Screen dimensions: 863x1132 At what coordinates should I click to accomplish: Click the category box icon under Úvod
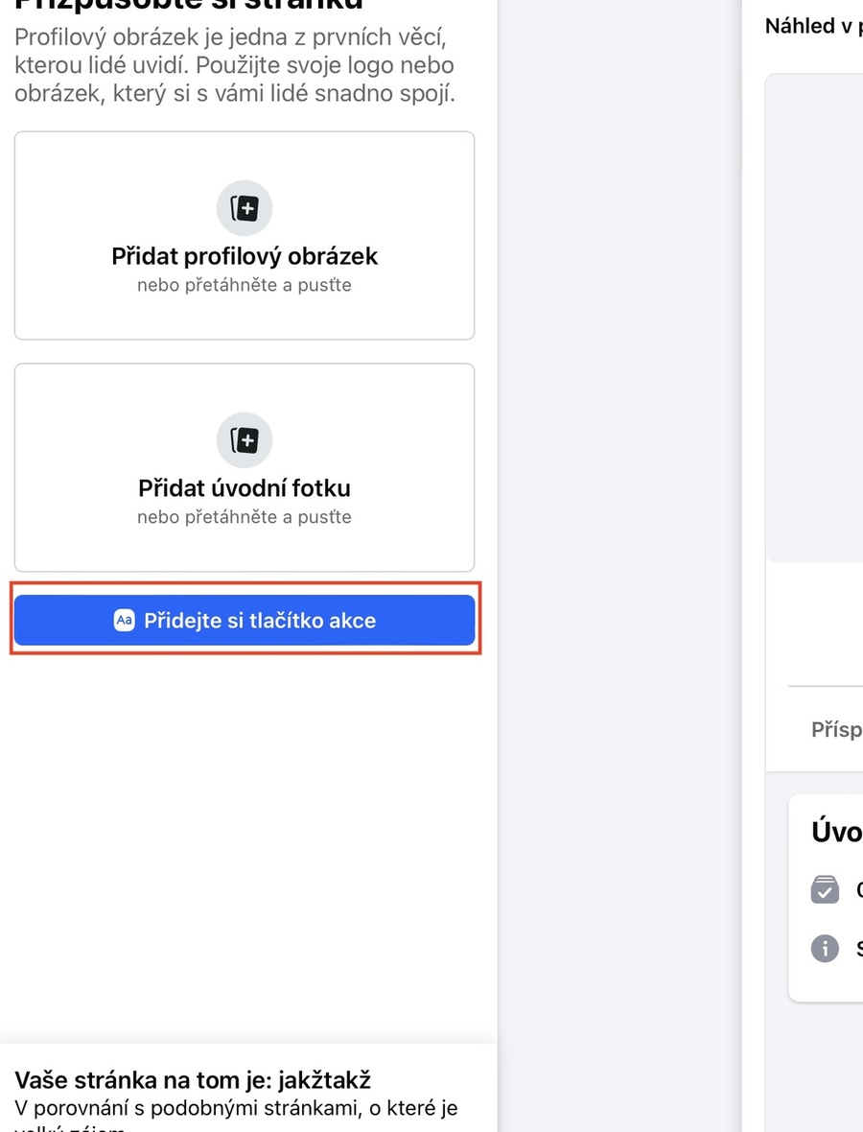(825, 889)
